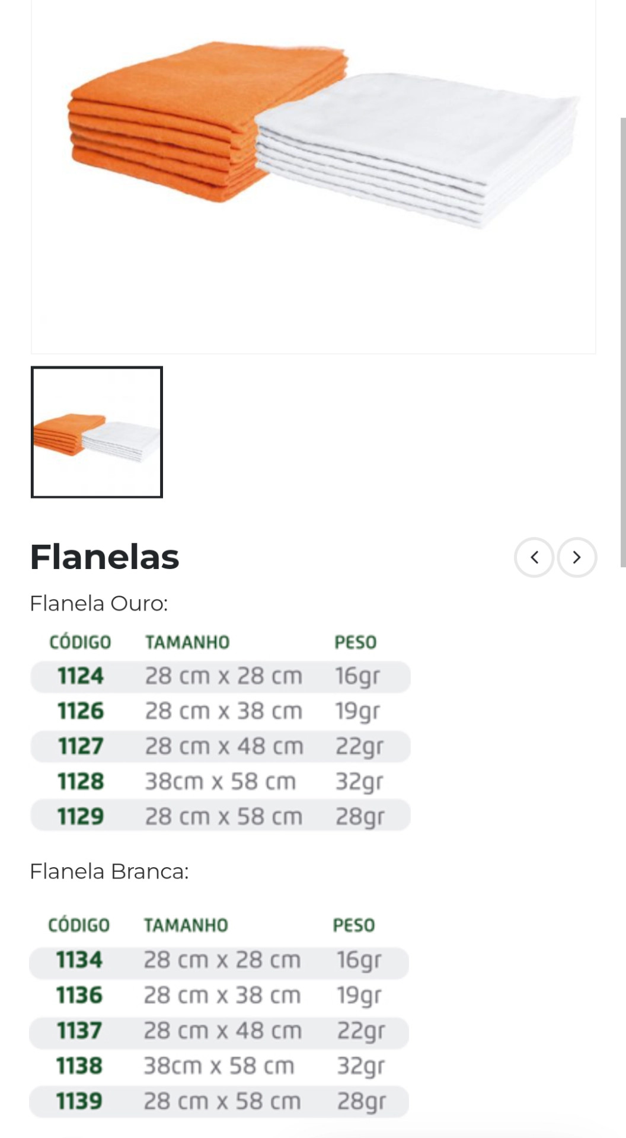Click code 1127 in the Ouro table

tap(81, 746)
